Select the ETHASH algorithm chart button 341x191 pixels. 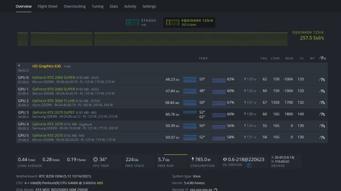pos(141,22)
